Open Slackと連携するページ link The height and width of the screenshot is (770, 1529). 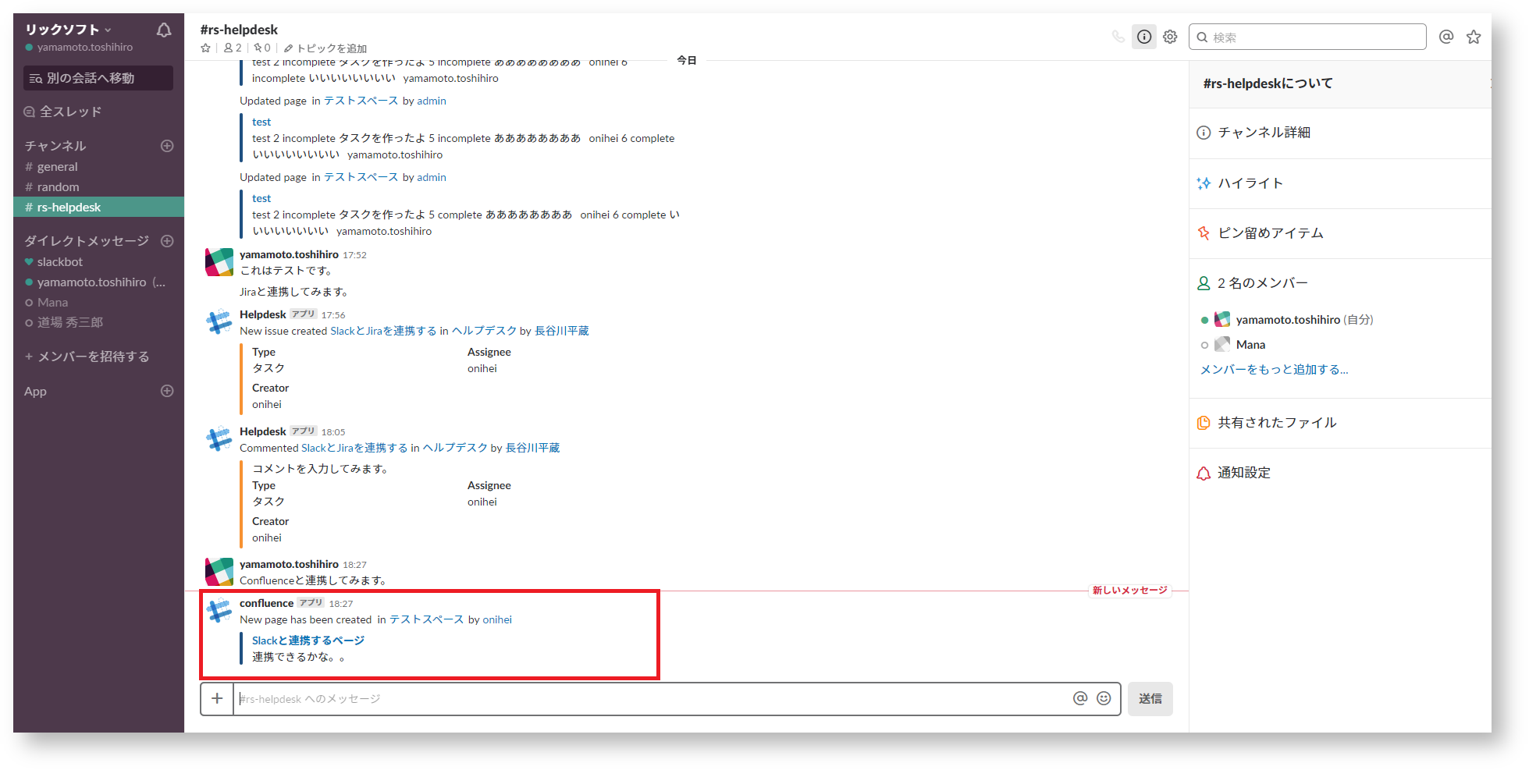pyautogui.click(x=308, y=640)
